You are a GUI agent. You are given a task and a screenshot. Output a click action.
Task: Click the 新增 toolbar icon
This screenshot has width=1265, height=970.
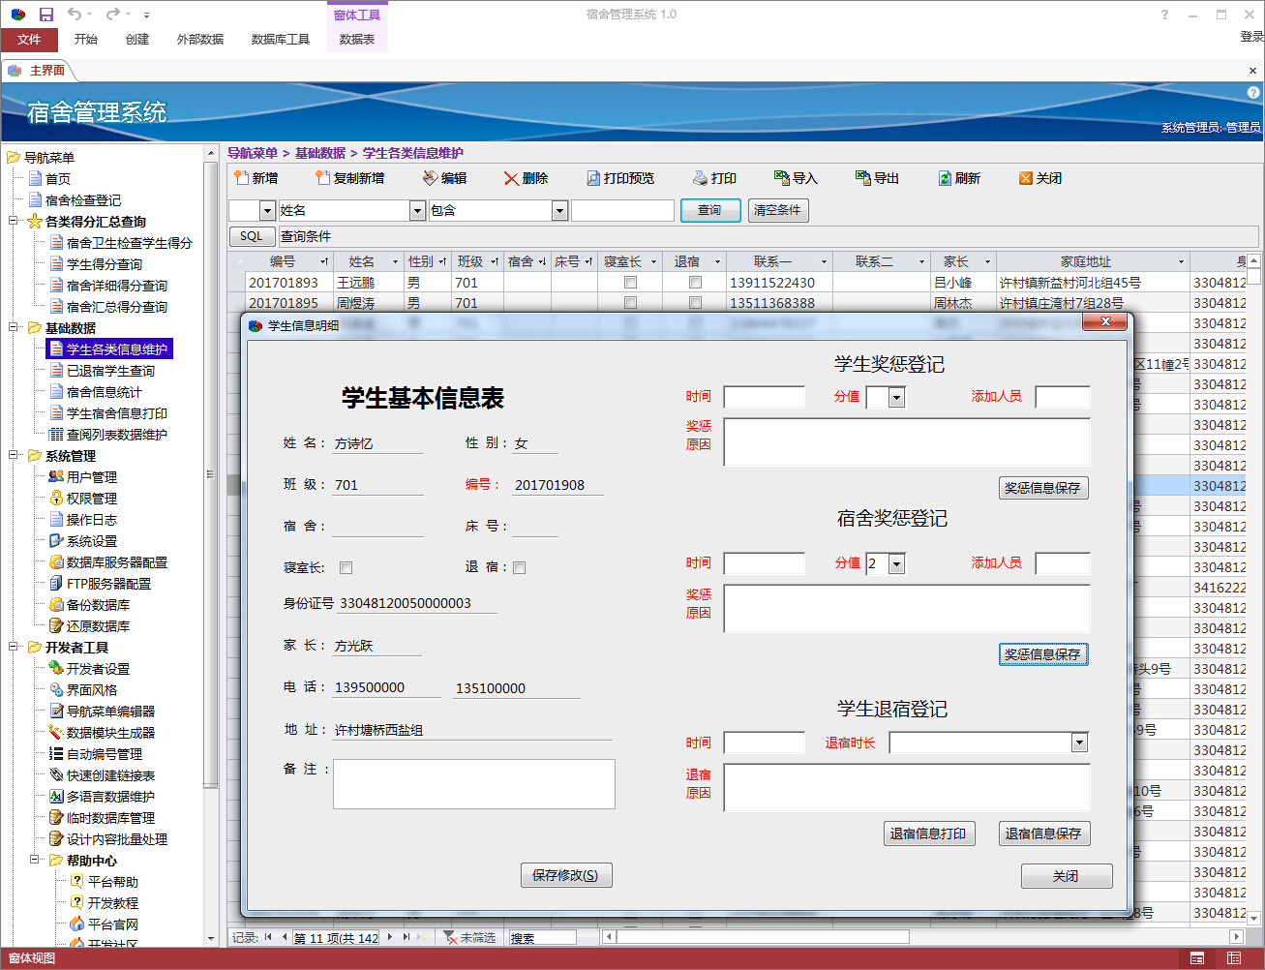pyautogui.click(x=242, y=178)
